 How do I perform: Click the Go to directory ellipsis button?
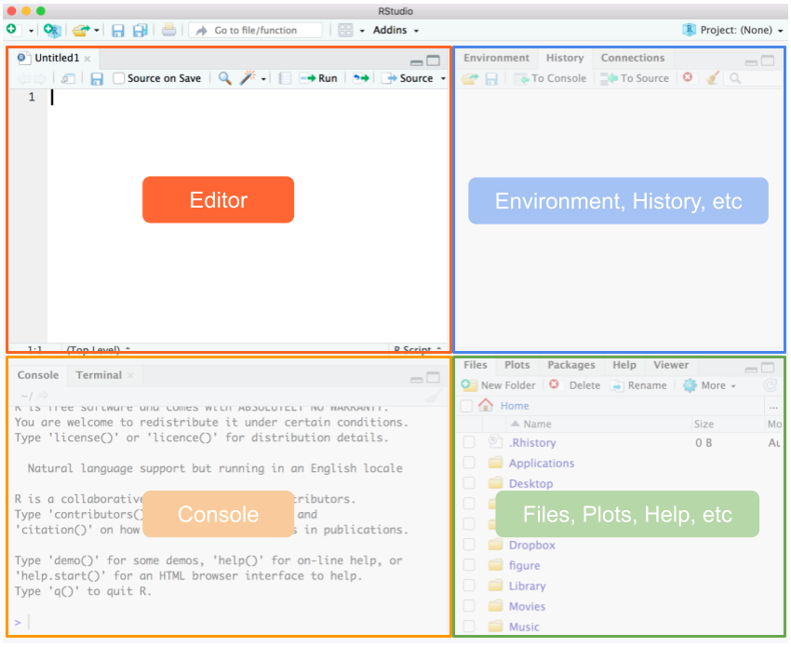773,406
